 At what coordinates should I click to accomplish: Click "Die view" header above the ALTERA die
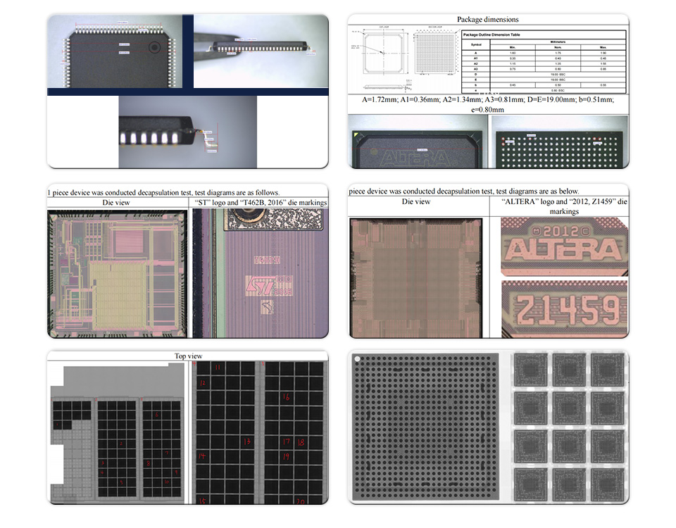[x=416, y=202]
